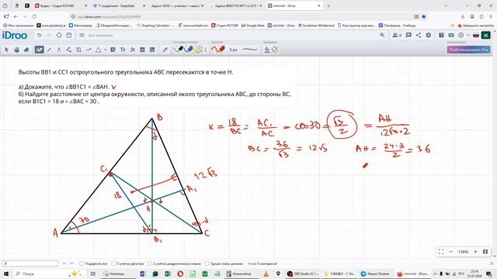Bookmark this page with star
This screenshot has height=279, width=497.
click(424, 16)
